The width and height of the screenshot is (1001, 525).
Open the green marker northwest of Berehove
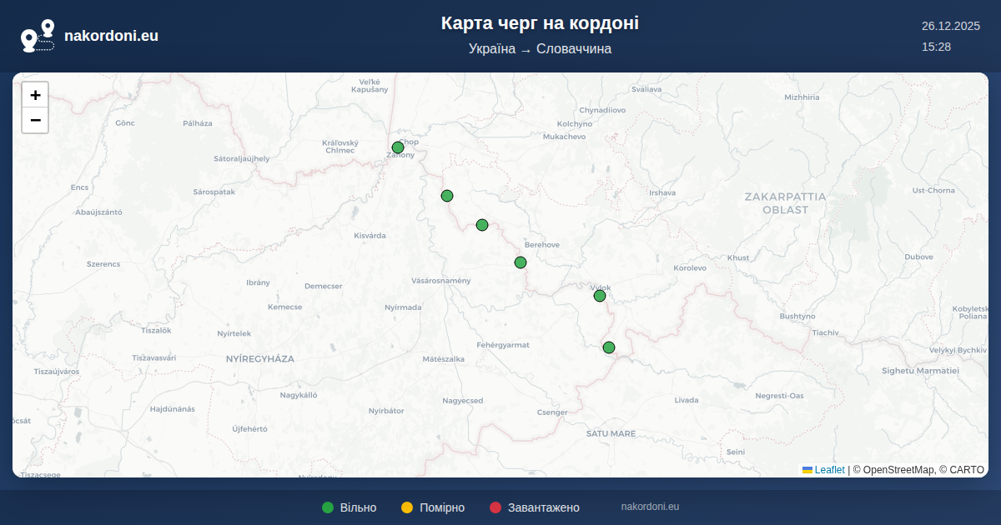(x=482, y=225)
